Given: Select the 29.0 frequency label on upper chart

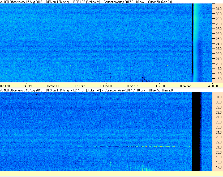Looking at the screenshot, I should (x=219, y=19).
